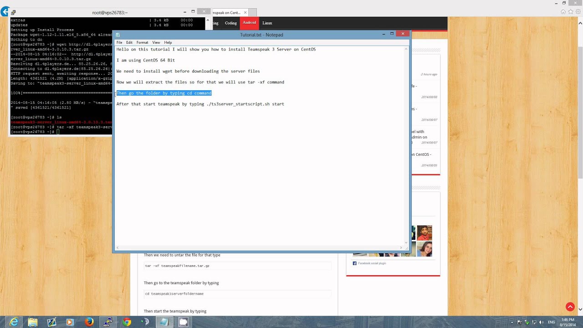Click the Facebook profile thumbnail of smiling woman
The image size is (583, 328).
click(x=424, y=249)
